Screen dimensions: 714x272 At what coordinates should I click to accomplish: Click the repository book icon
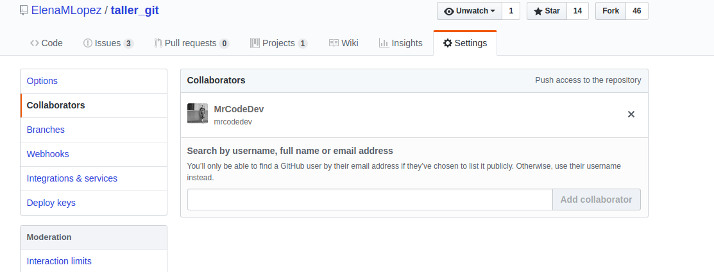[x=24, y=10]
